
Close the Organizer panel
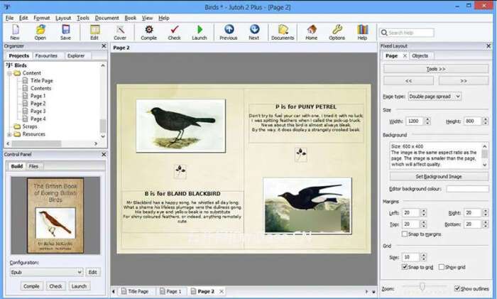104,46
